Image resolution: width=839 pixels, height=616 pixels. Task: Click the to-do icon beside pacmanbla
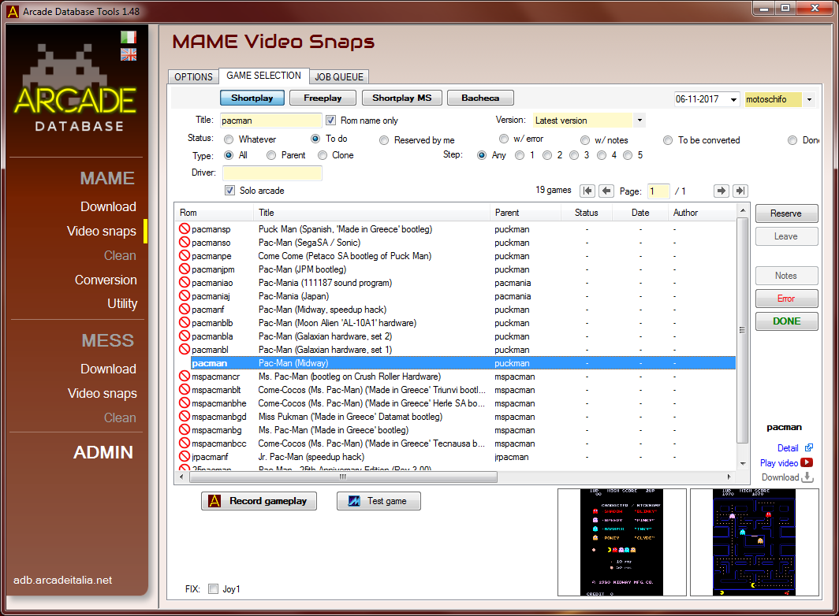pos(185,336)
